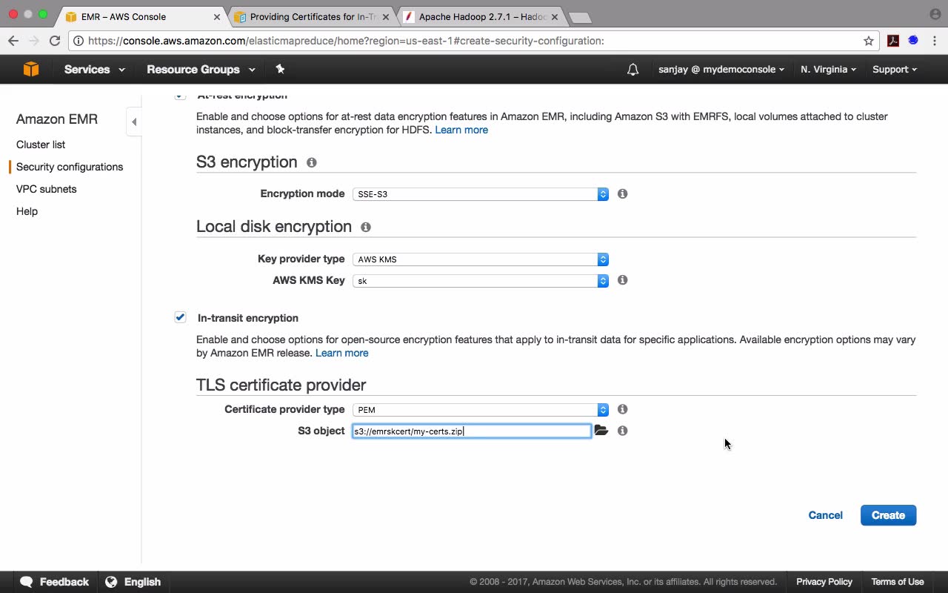Bookmark page with the star icon

point(869,41)
